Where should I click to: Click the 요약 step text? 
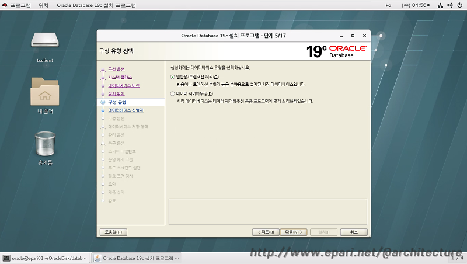112,184
